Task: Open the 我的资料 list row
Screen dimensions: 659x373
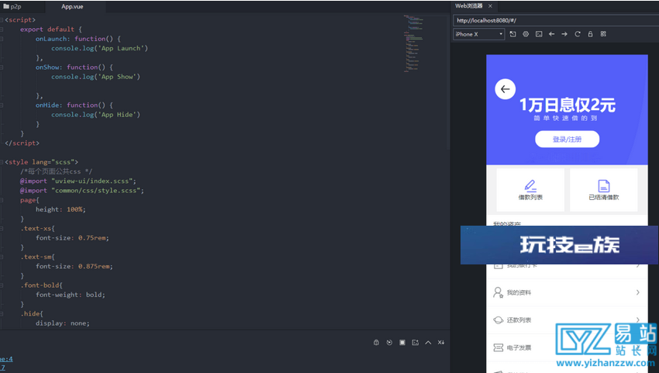Action: click(x=567, y=292)
